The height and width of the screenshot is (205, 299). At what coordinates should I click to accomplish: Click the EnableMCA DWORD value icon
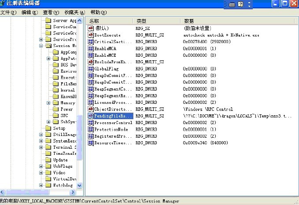pos(91,48)
